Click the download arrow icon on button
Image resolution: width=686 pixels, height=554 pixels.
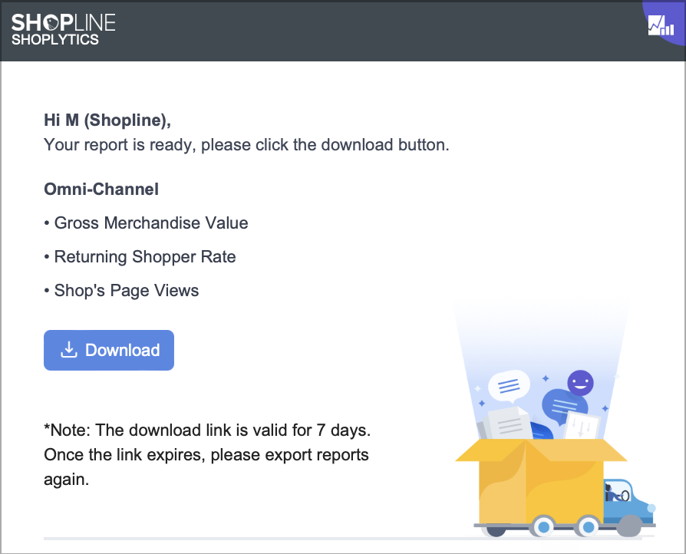click(69, 350)
